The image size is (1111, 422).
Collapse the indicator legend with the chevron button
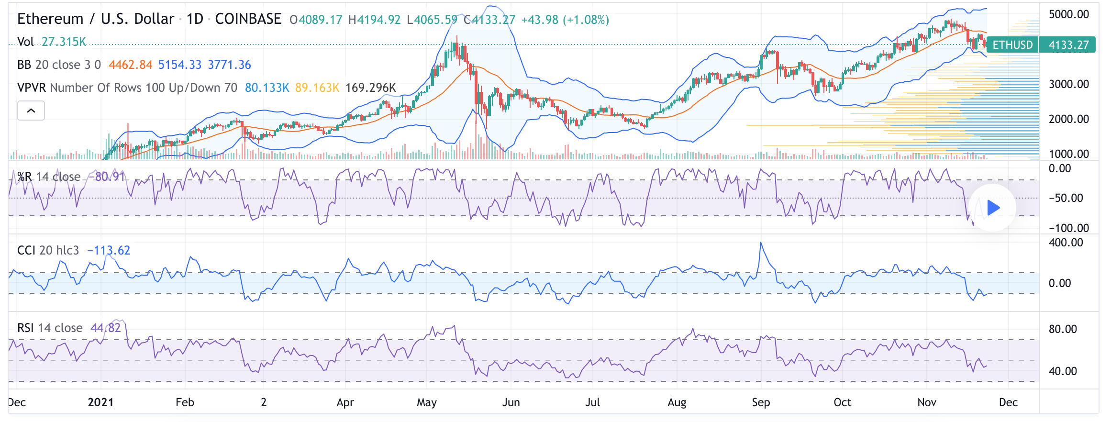point(31,111)
